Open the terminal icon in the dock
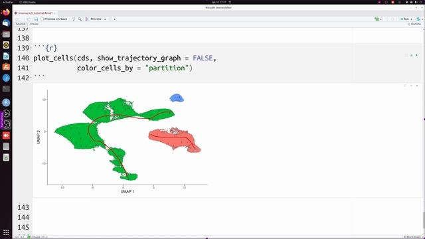 (x=6, y=89)
